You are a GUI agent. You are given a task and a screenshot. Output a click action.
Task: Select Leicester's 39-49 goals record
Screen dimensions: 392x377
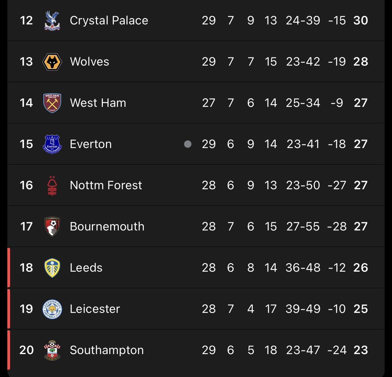pyautogui.click(x=303, y=309)
